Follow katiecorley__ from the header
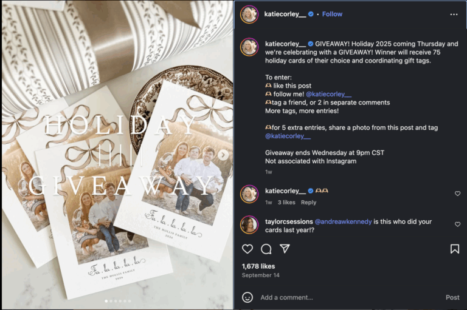This screenshot has width=467, height=310. tap(332, 14)
